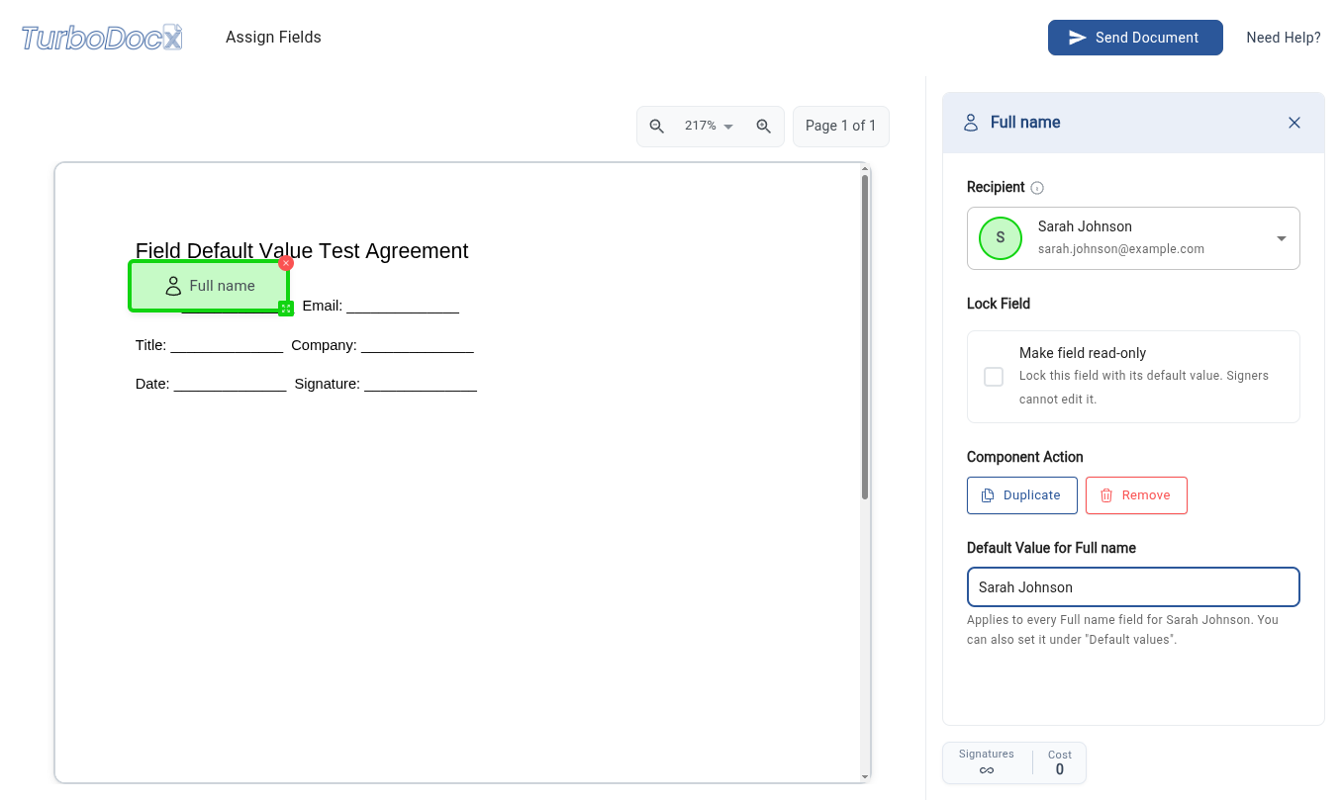The height and width of the screenshot is (803, 1341).
Task: Delete the field using its red X badge
Action: pos(286,263)
